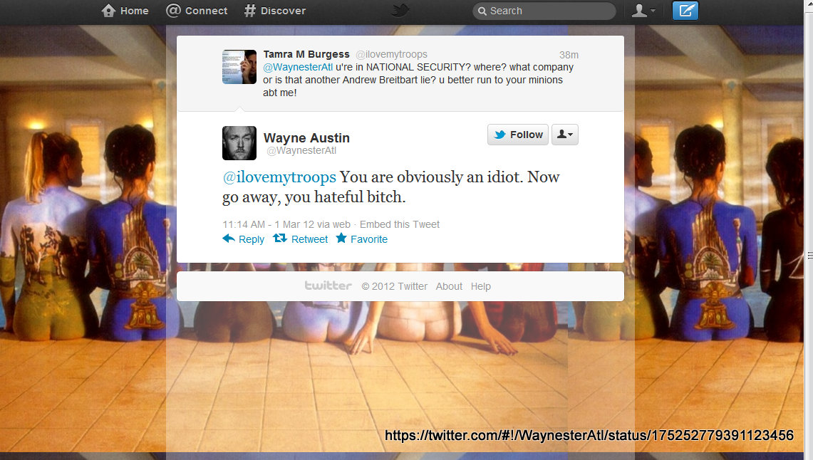Click the Home house icon
Screen dimensions: 813x460
(108, 11)
